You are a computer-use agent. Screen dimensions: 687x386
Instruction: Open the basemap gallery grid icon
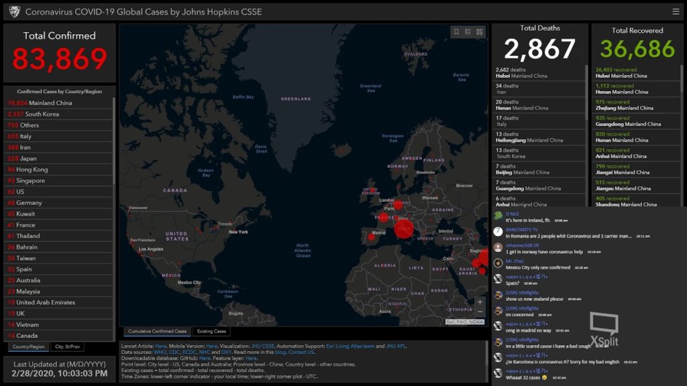[x=480, y=32]
